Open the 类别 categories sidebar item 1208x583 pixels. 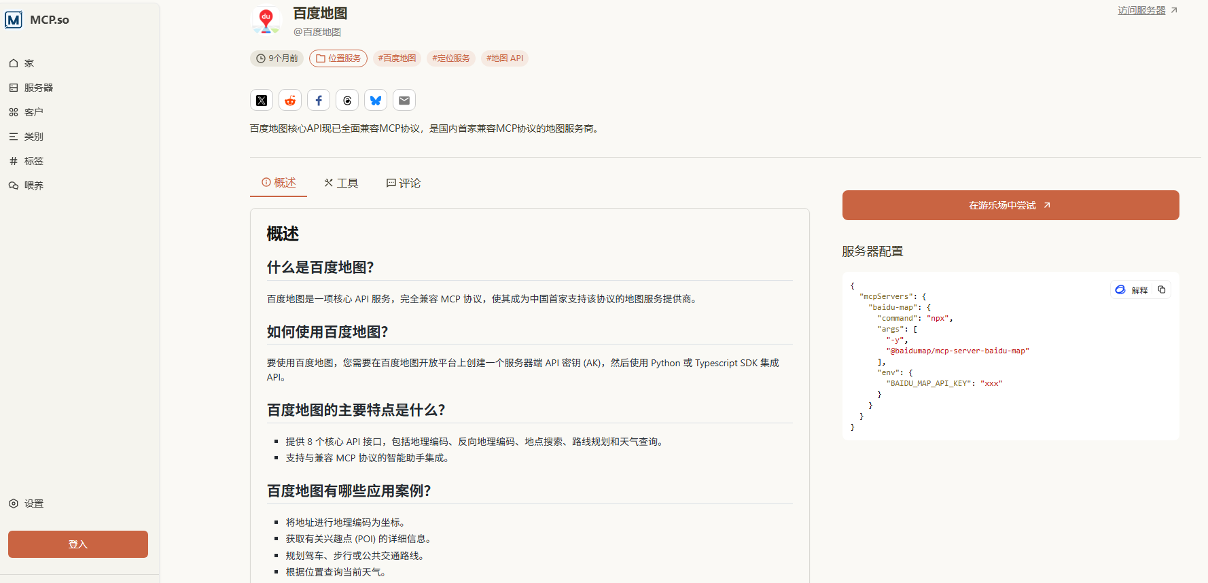pyautogui.click(x=26, y=137)
